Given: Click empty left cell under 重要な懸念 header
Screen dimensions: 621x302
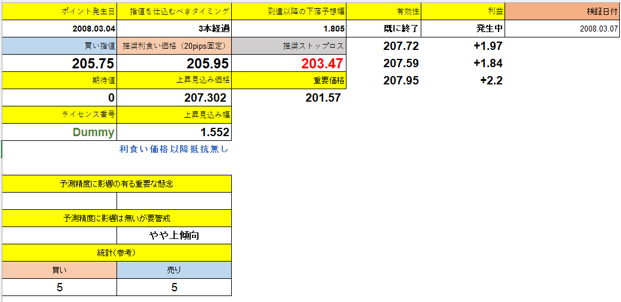Looking at the screenshot, I should pos(59,201).
